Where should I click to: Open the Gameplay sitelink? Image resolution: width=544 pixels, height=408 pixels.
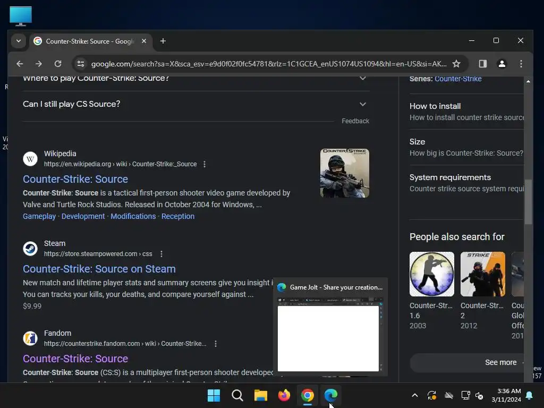(39, 216)
